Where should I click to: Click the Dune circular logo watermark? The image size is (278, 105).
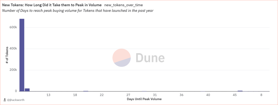tap(122, 58)
